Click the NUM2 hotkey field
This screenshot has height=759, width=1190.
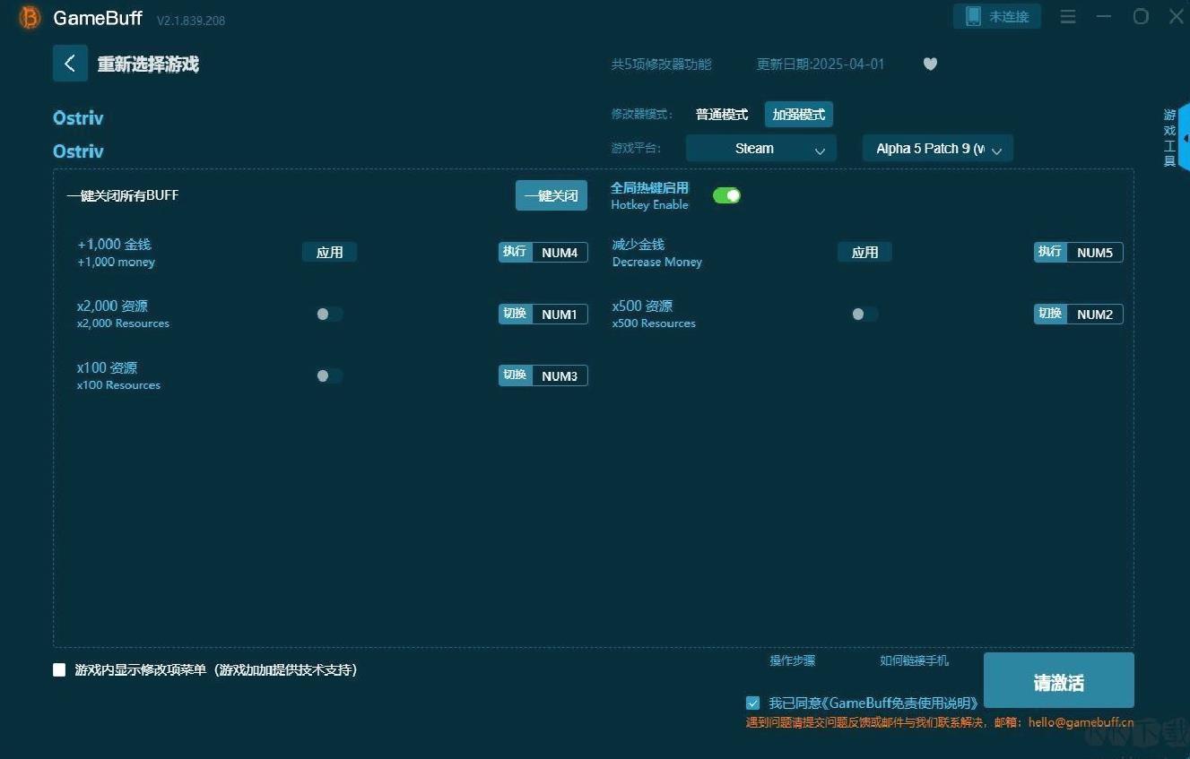point(1095,315)
